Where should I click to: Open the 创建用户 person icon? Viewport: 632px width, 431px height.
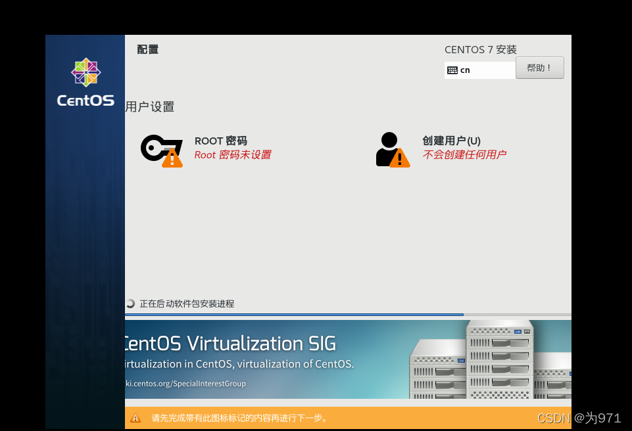click(x=393, y=149)
